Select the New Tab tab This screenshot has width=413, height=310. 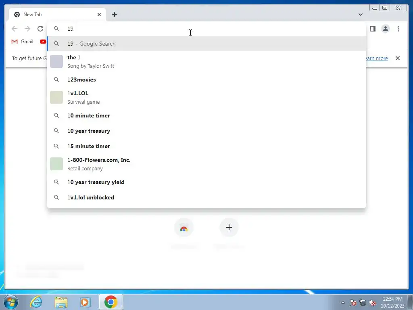(x=57, y=15)
